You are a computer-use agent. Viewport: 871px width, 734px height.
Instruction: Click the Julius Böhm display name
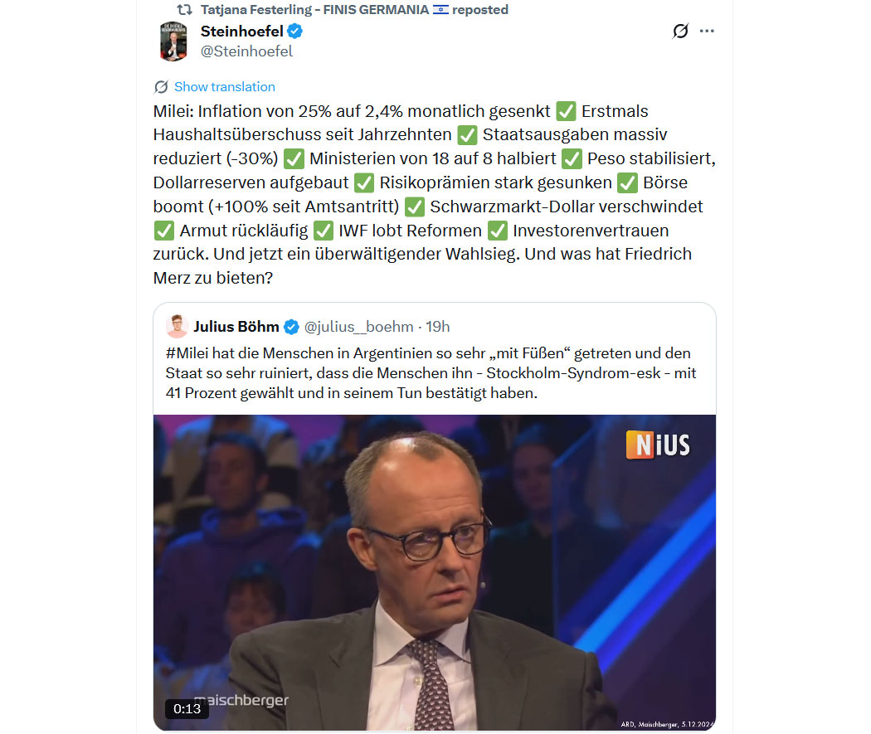(x=236, y=327)
